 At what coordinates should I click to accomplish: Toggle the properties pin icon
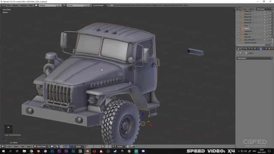pyautogui.click(x=238, y=53)
